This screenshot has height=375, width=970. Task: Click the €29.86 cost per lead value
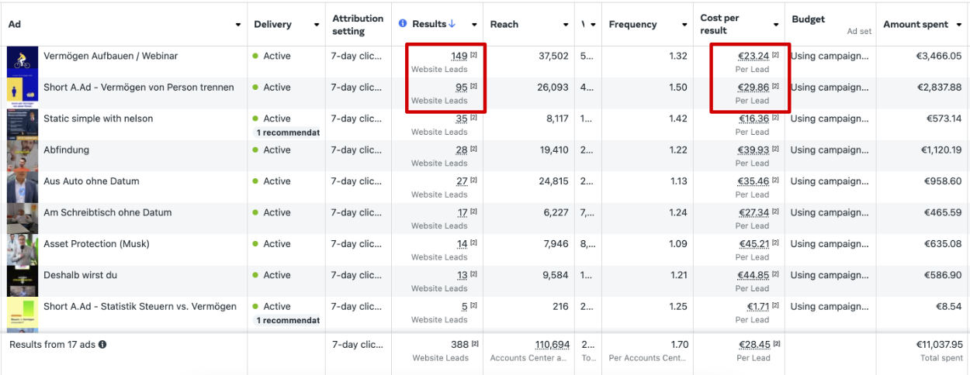coord(753,88)
